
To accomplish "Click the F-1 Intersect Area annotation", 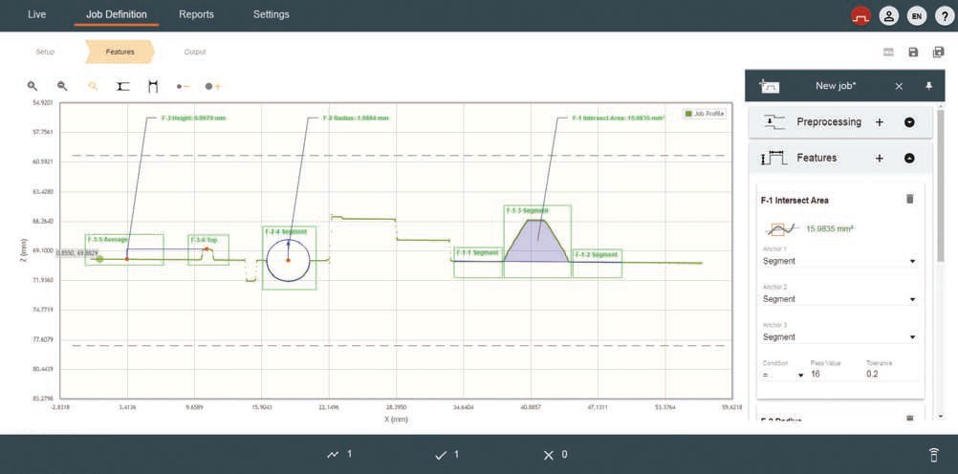I will pyautogui.click(x=619, y=118).
